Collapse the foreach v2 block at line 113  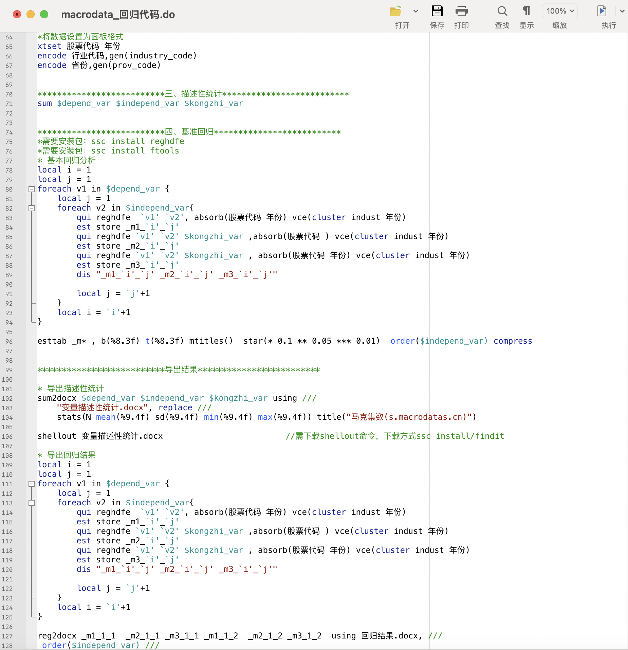[32, 503]
